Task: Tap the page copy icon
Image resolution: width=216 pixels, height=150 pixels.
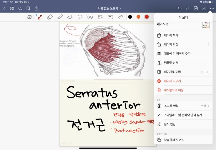Action: pyautogui.click(x=159, y=35)
